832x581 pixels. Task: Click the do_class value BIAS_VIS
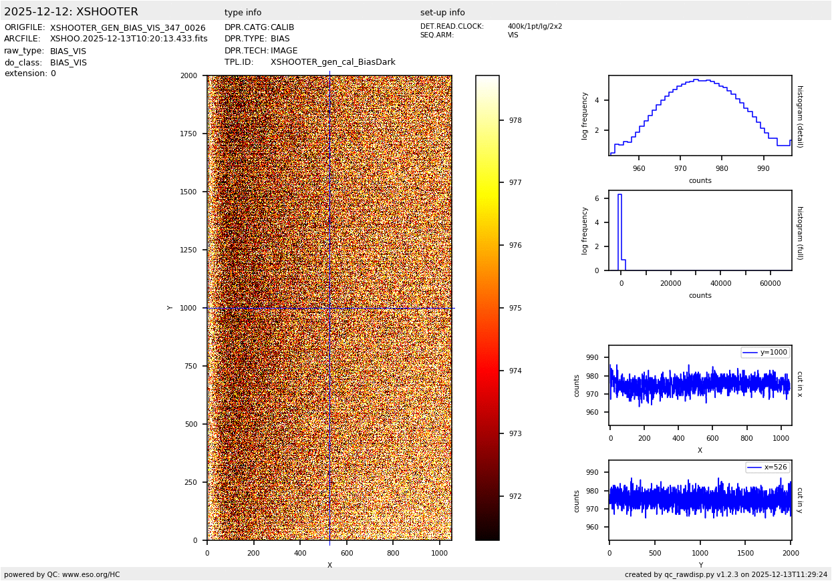point(68,63)
